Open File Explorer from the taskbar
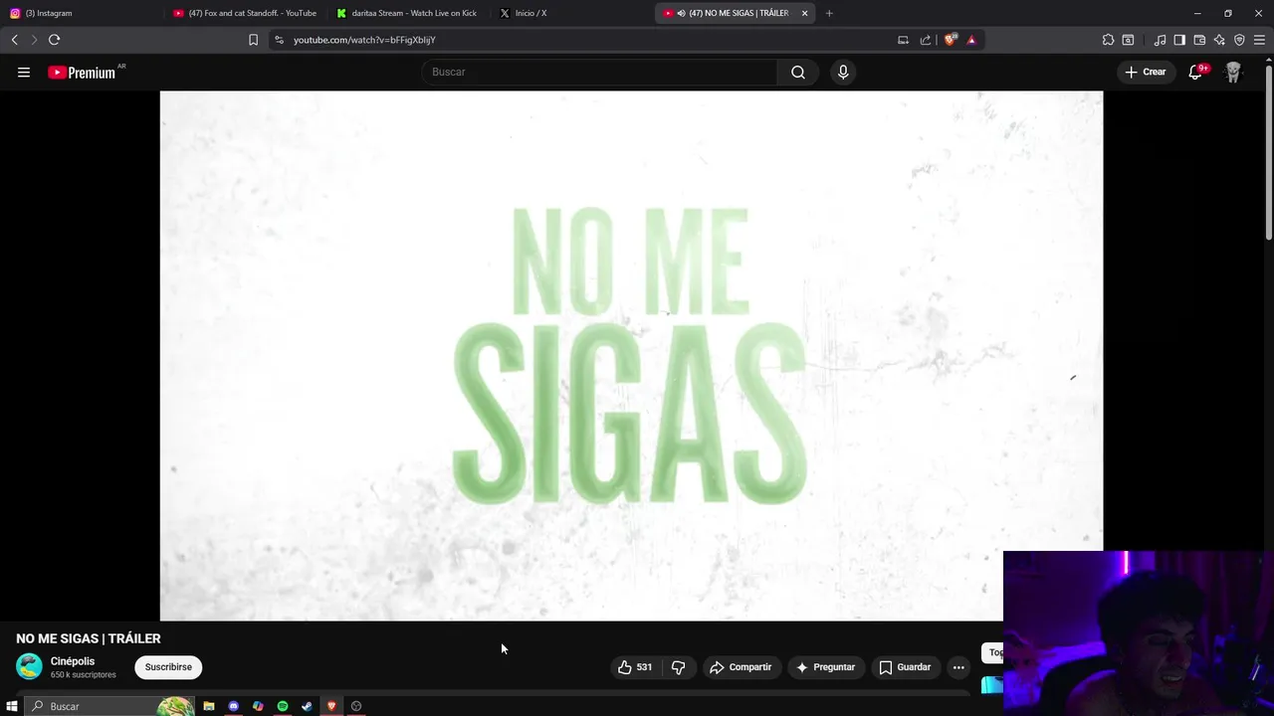Viewport: 1274px width, 716px height. tap(209, 706)
